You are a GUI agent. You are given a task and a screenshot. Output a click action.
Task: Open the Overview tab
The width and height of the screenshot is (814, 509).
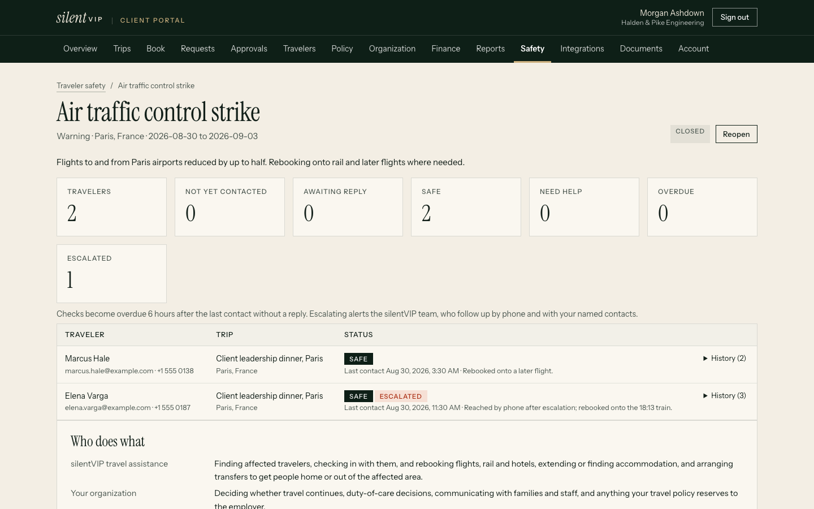pyautogui.click(x=80, y=49)
